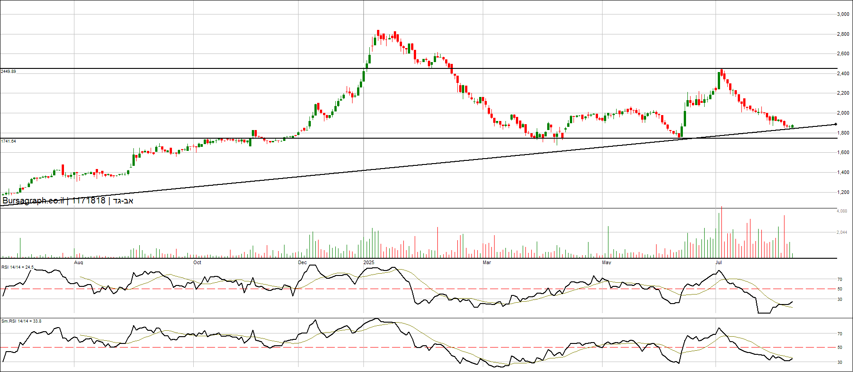This screenshot has width=853, height=372.
Task: Click the 2449.89 resistance line label
Action: (9, 72)
